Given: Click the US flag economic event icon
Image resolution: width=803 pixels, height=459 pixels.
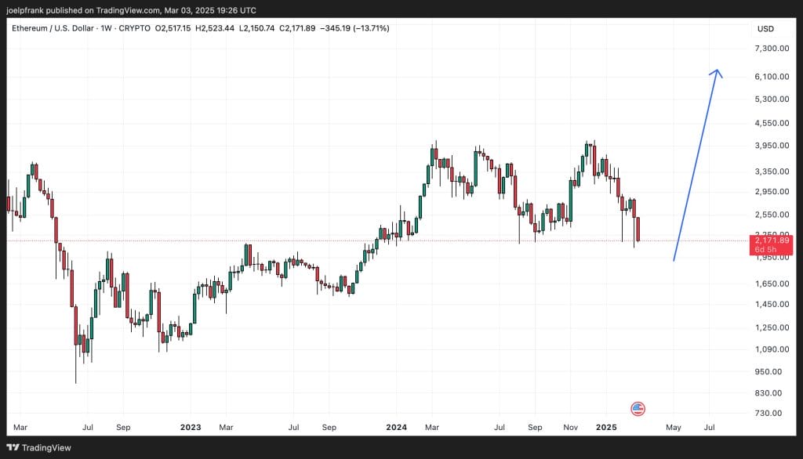Looking at the screenshot, I should point(638,409).
